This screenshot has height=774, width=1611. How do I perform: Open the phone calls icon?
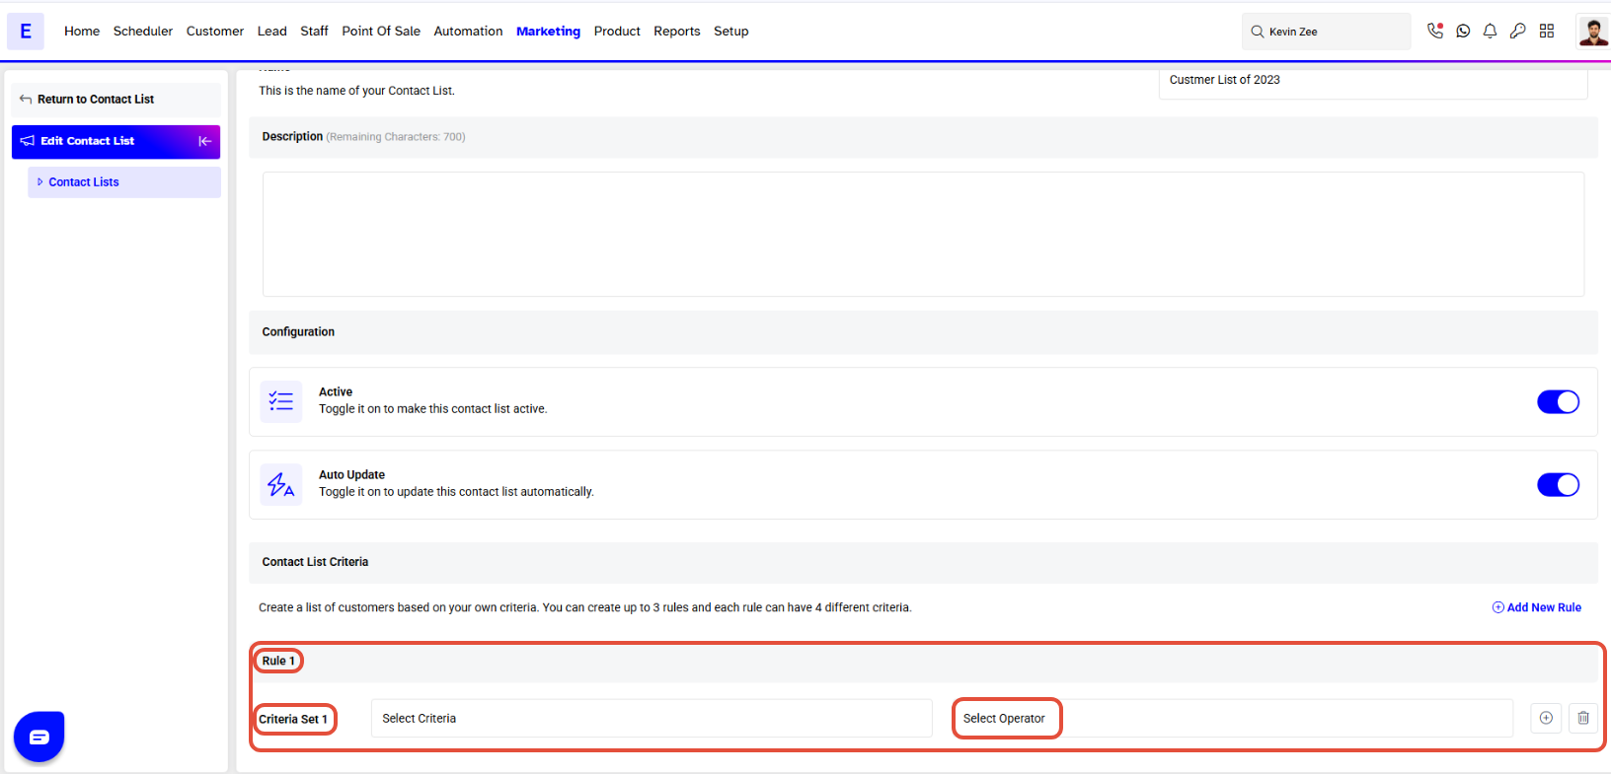[1435, 31]
